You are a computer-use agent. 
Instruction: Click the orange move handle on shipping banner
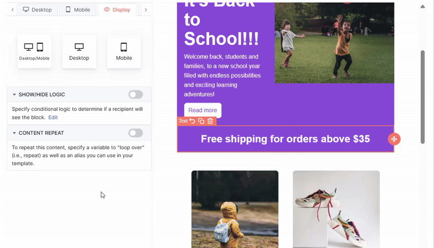tap(394, 139)
